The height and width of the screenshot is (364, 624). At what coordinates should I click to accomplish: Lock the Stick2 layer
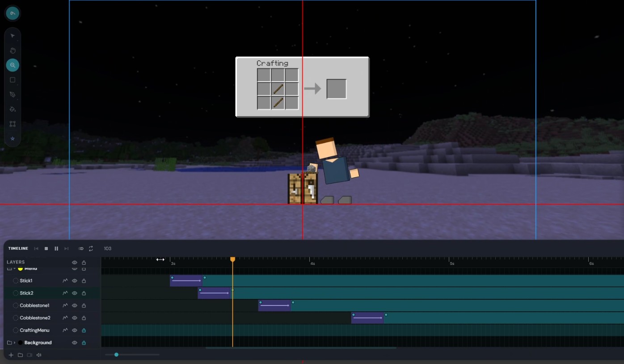[84, 293]
